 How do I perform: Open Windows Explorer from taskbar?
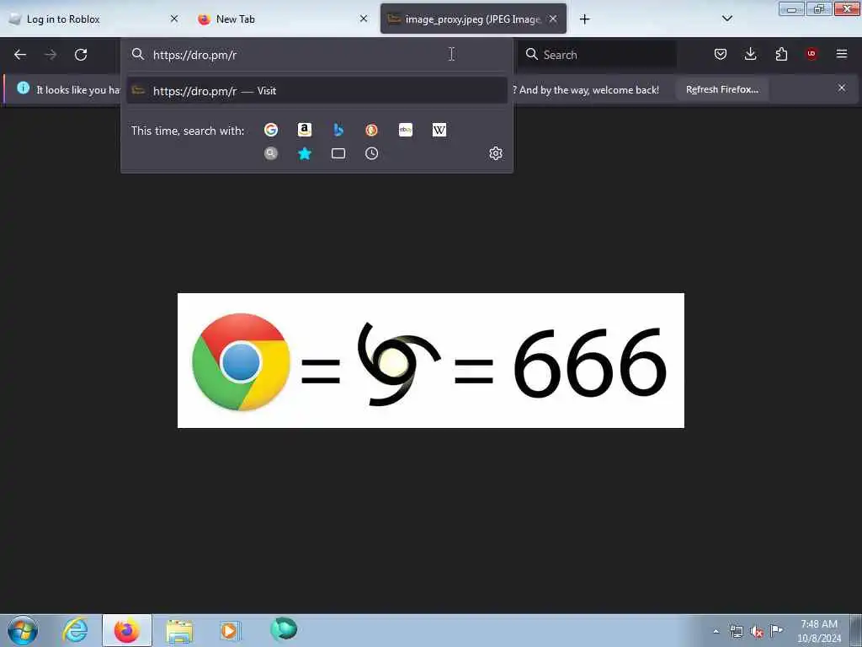pos(179,631)
